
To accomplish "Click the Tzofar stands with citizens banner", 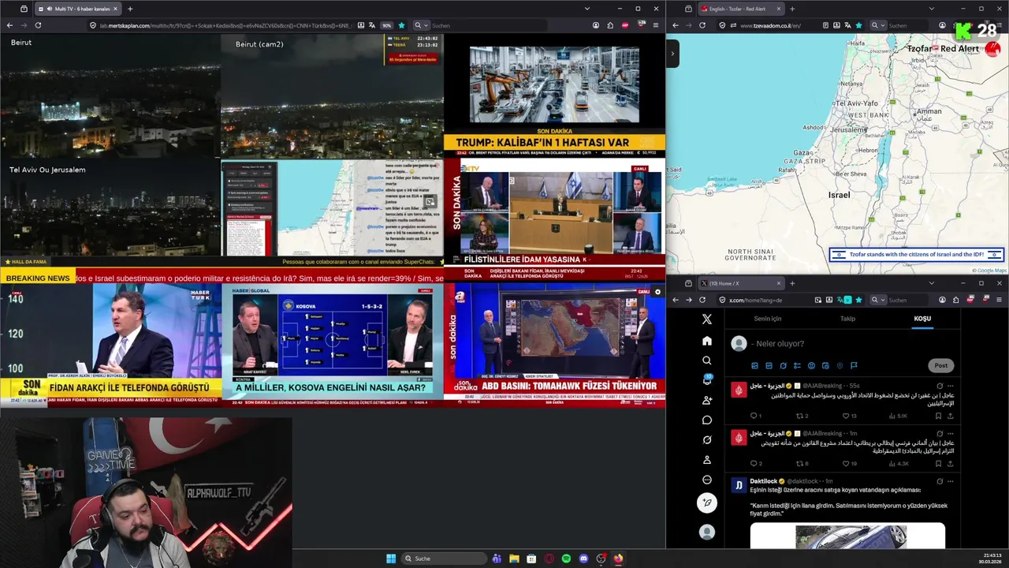I will [x=917, y=254].
